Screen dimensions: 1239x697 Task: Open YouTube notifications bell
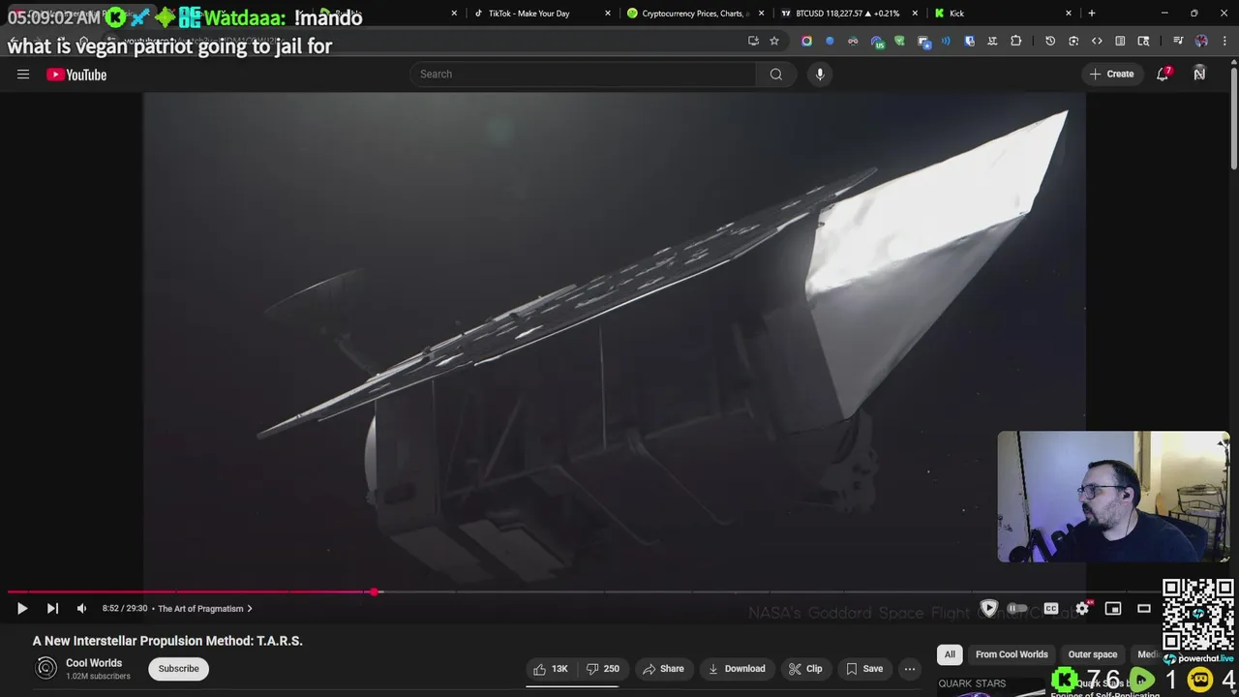(1163, 75)
